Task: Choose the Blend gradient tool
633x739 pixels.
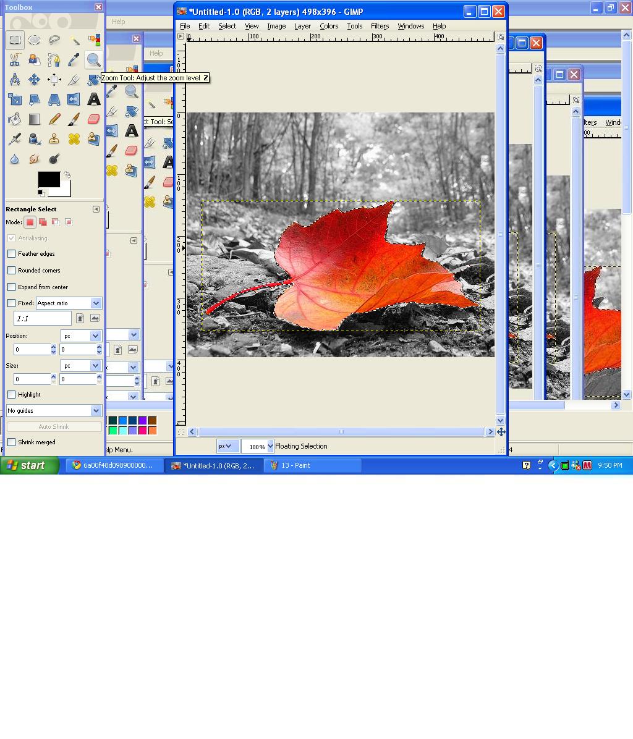Action: (35, 119)
